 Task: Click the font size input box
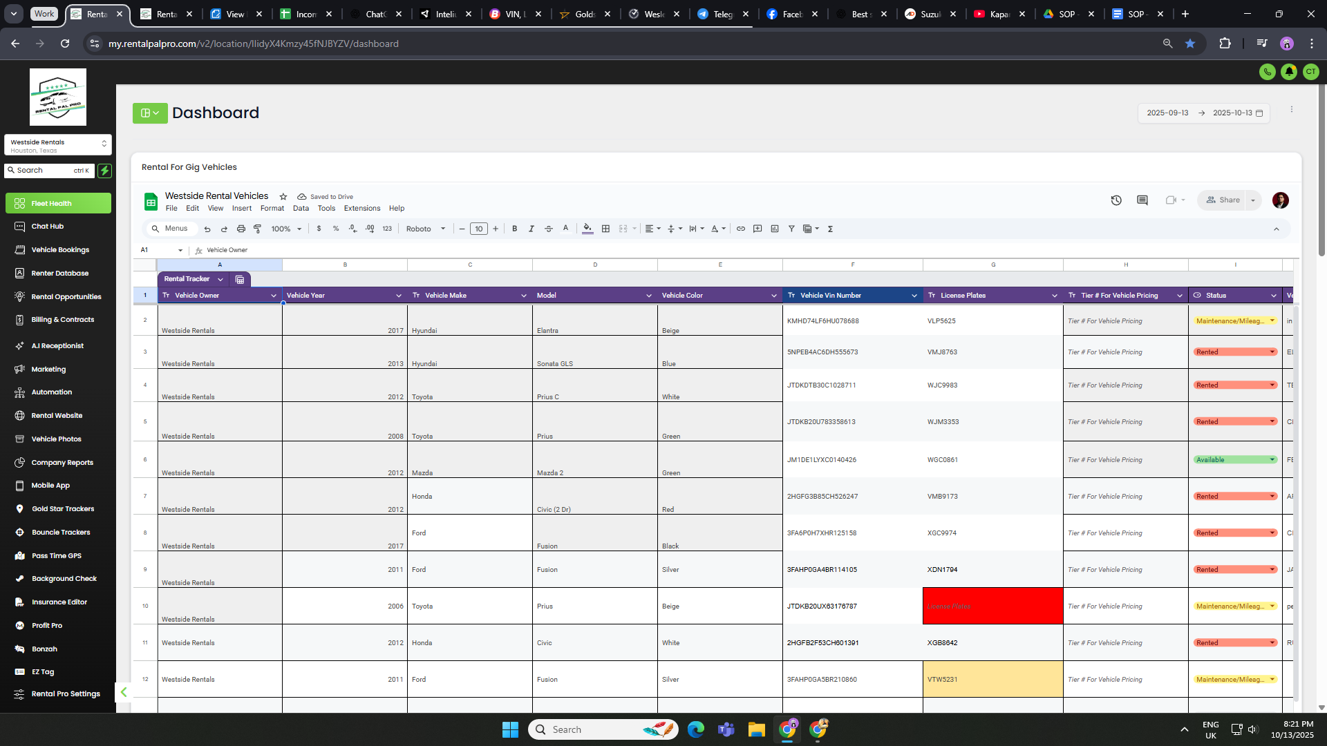click(x=479, y=229)
